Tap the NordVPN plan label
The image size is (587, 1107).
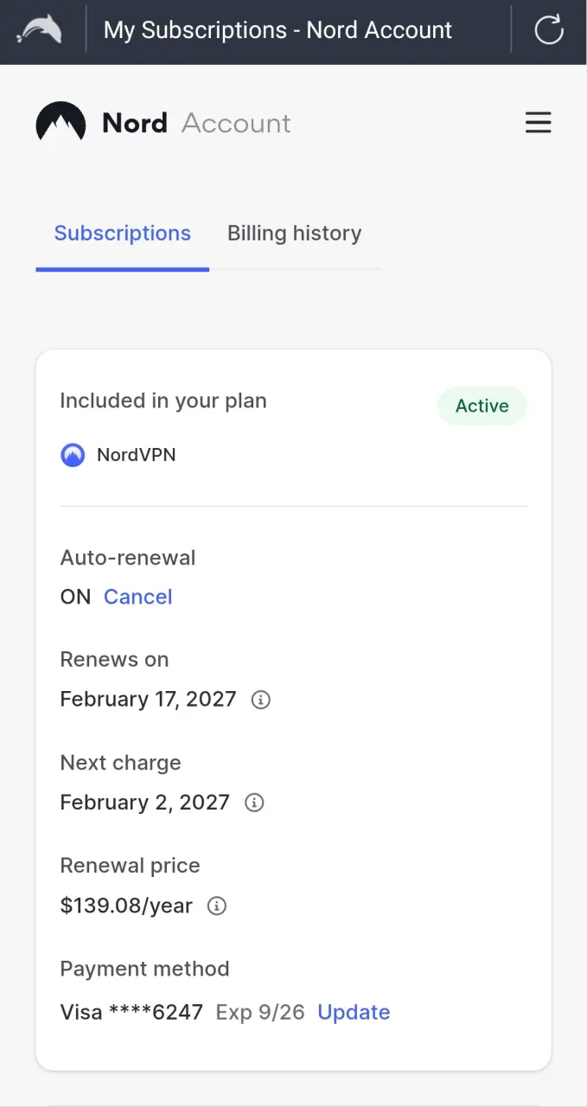tap(137, 455)
